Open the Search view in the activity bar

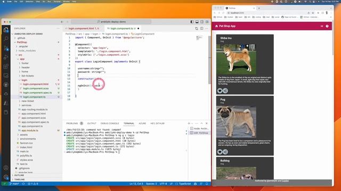click(6, 39)
